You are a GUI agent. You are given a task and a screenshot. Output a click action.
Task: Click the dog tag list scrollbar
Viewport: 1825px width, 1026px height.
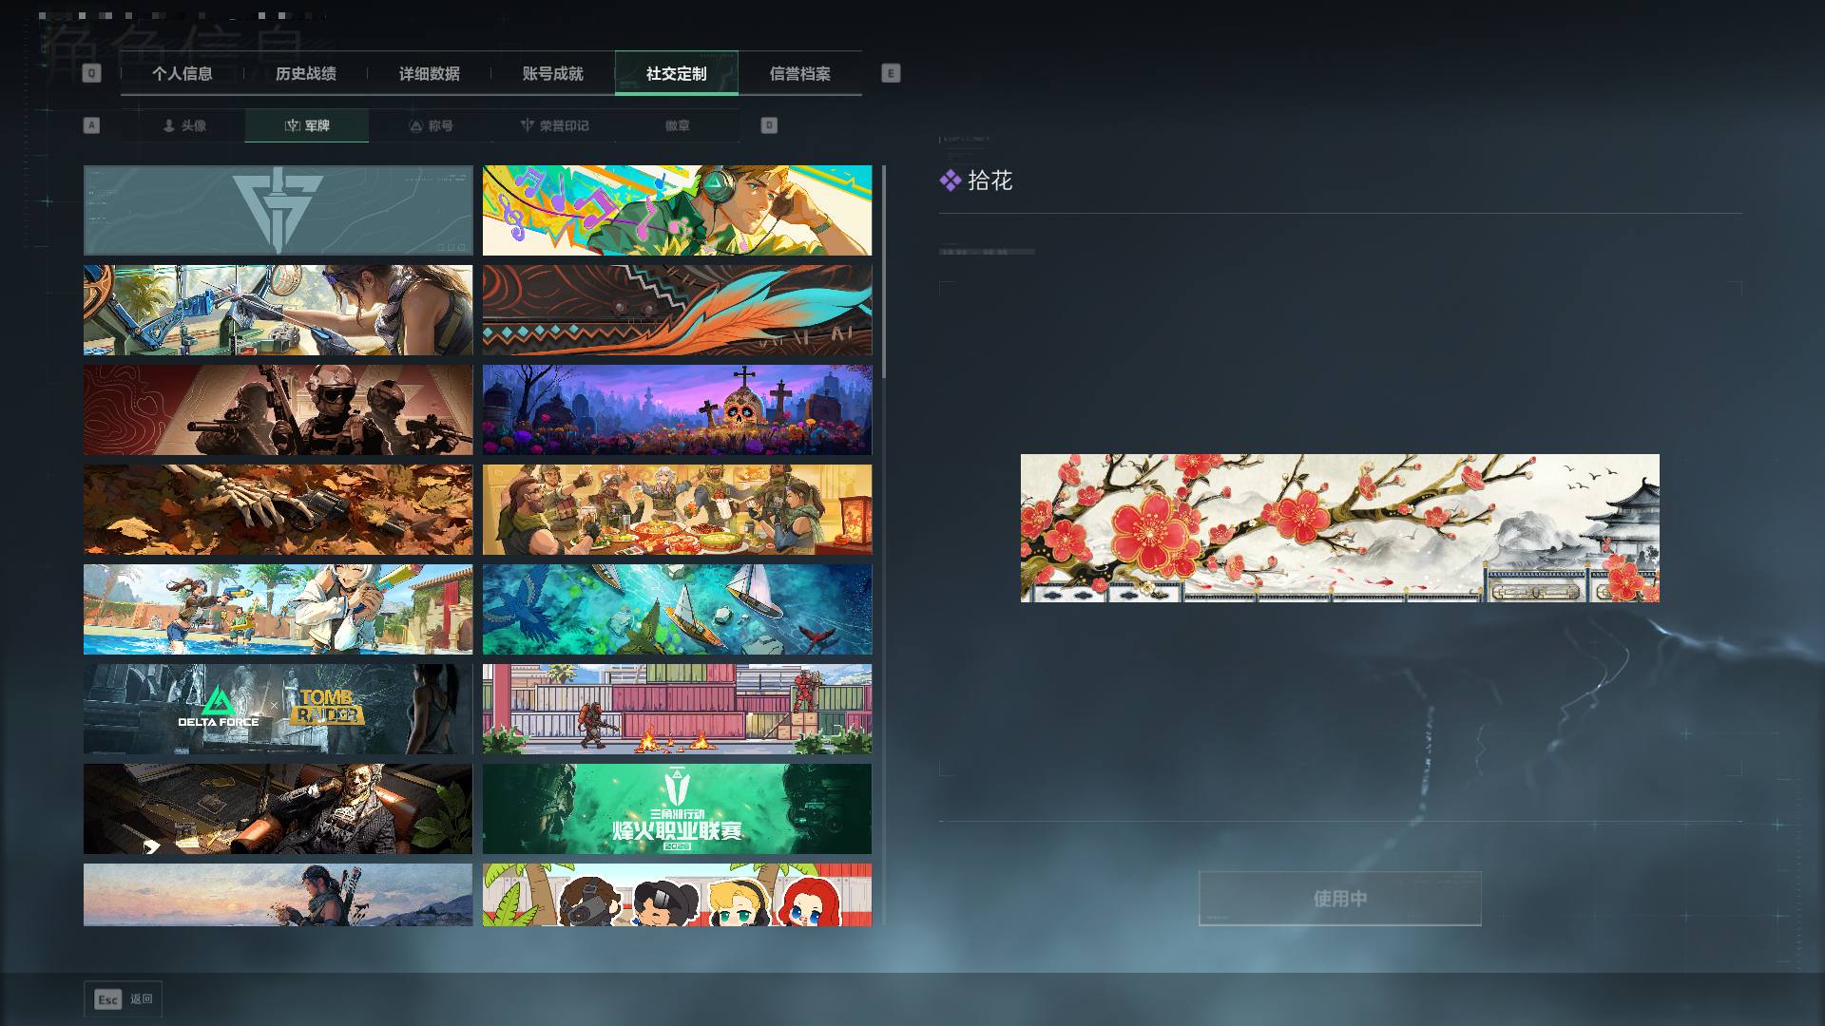click(884, 272)
